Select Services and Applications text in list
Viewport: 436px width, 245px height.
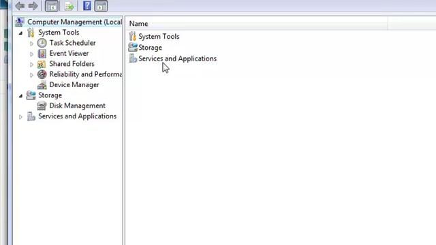tap(177, 59)
